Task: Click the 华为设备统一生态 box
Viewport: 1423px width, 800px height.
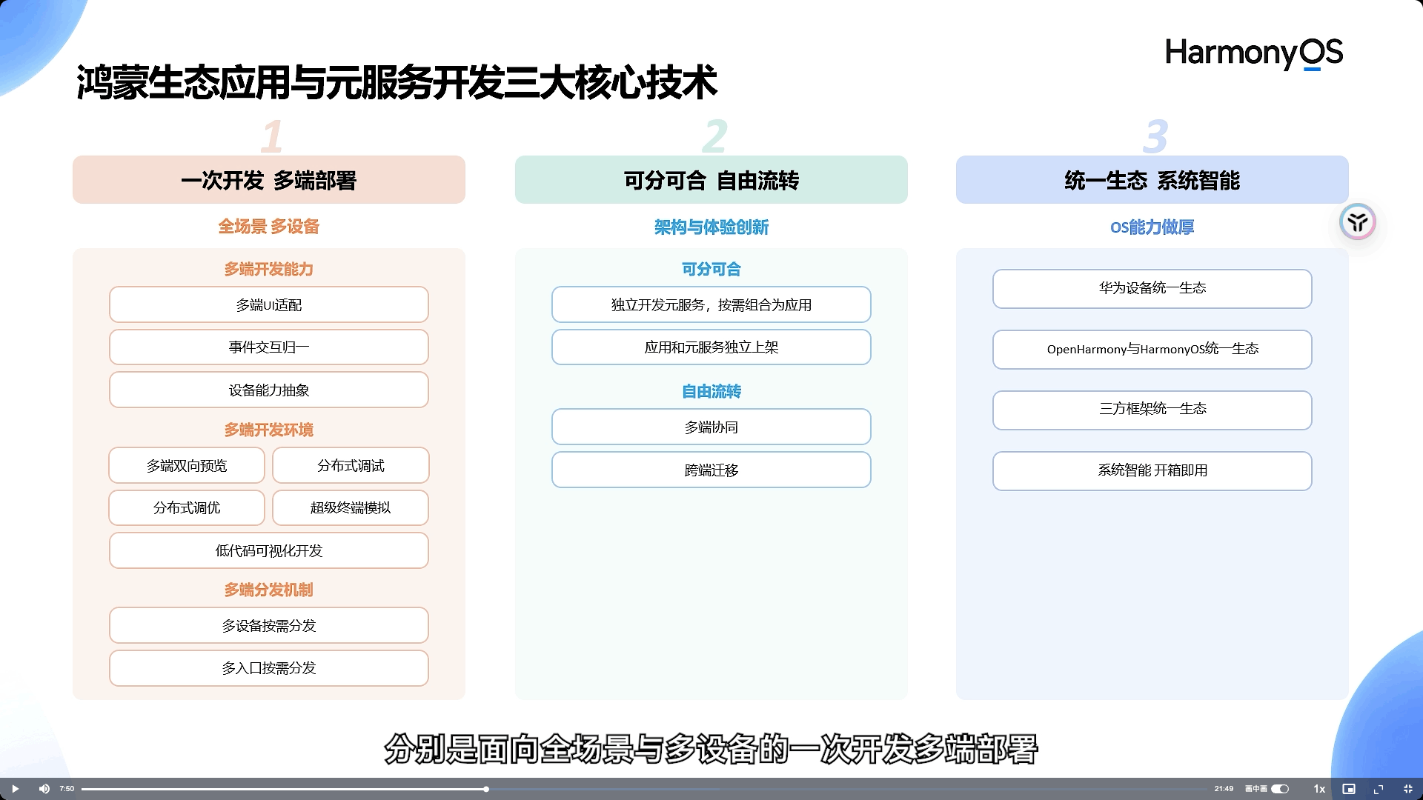Action: point(1152,288)
